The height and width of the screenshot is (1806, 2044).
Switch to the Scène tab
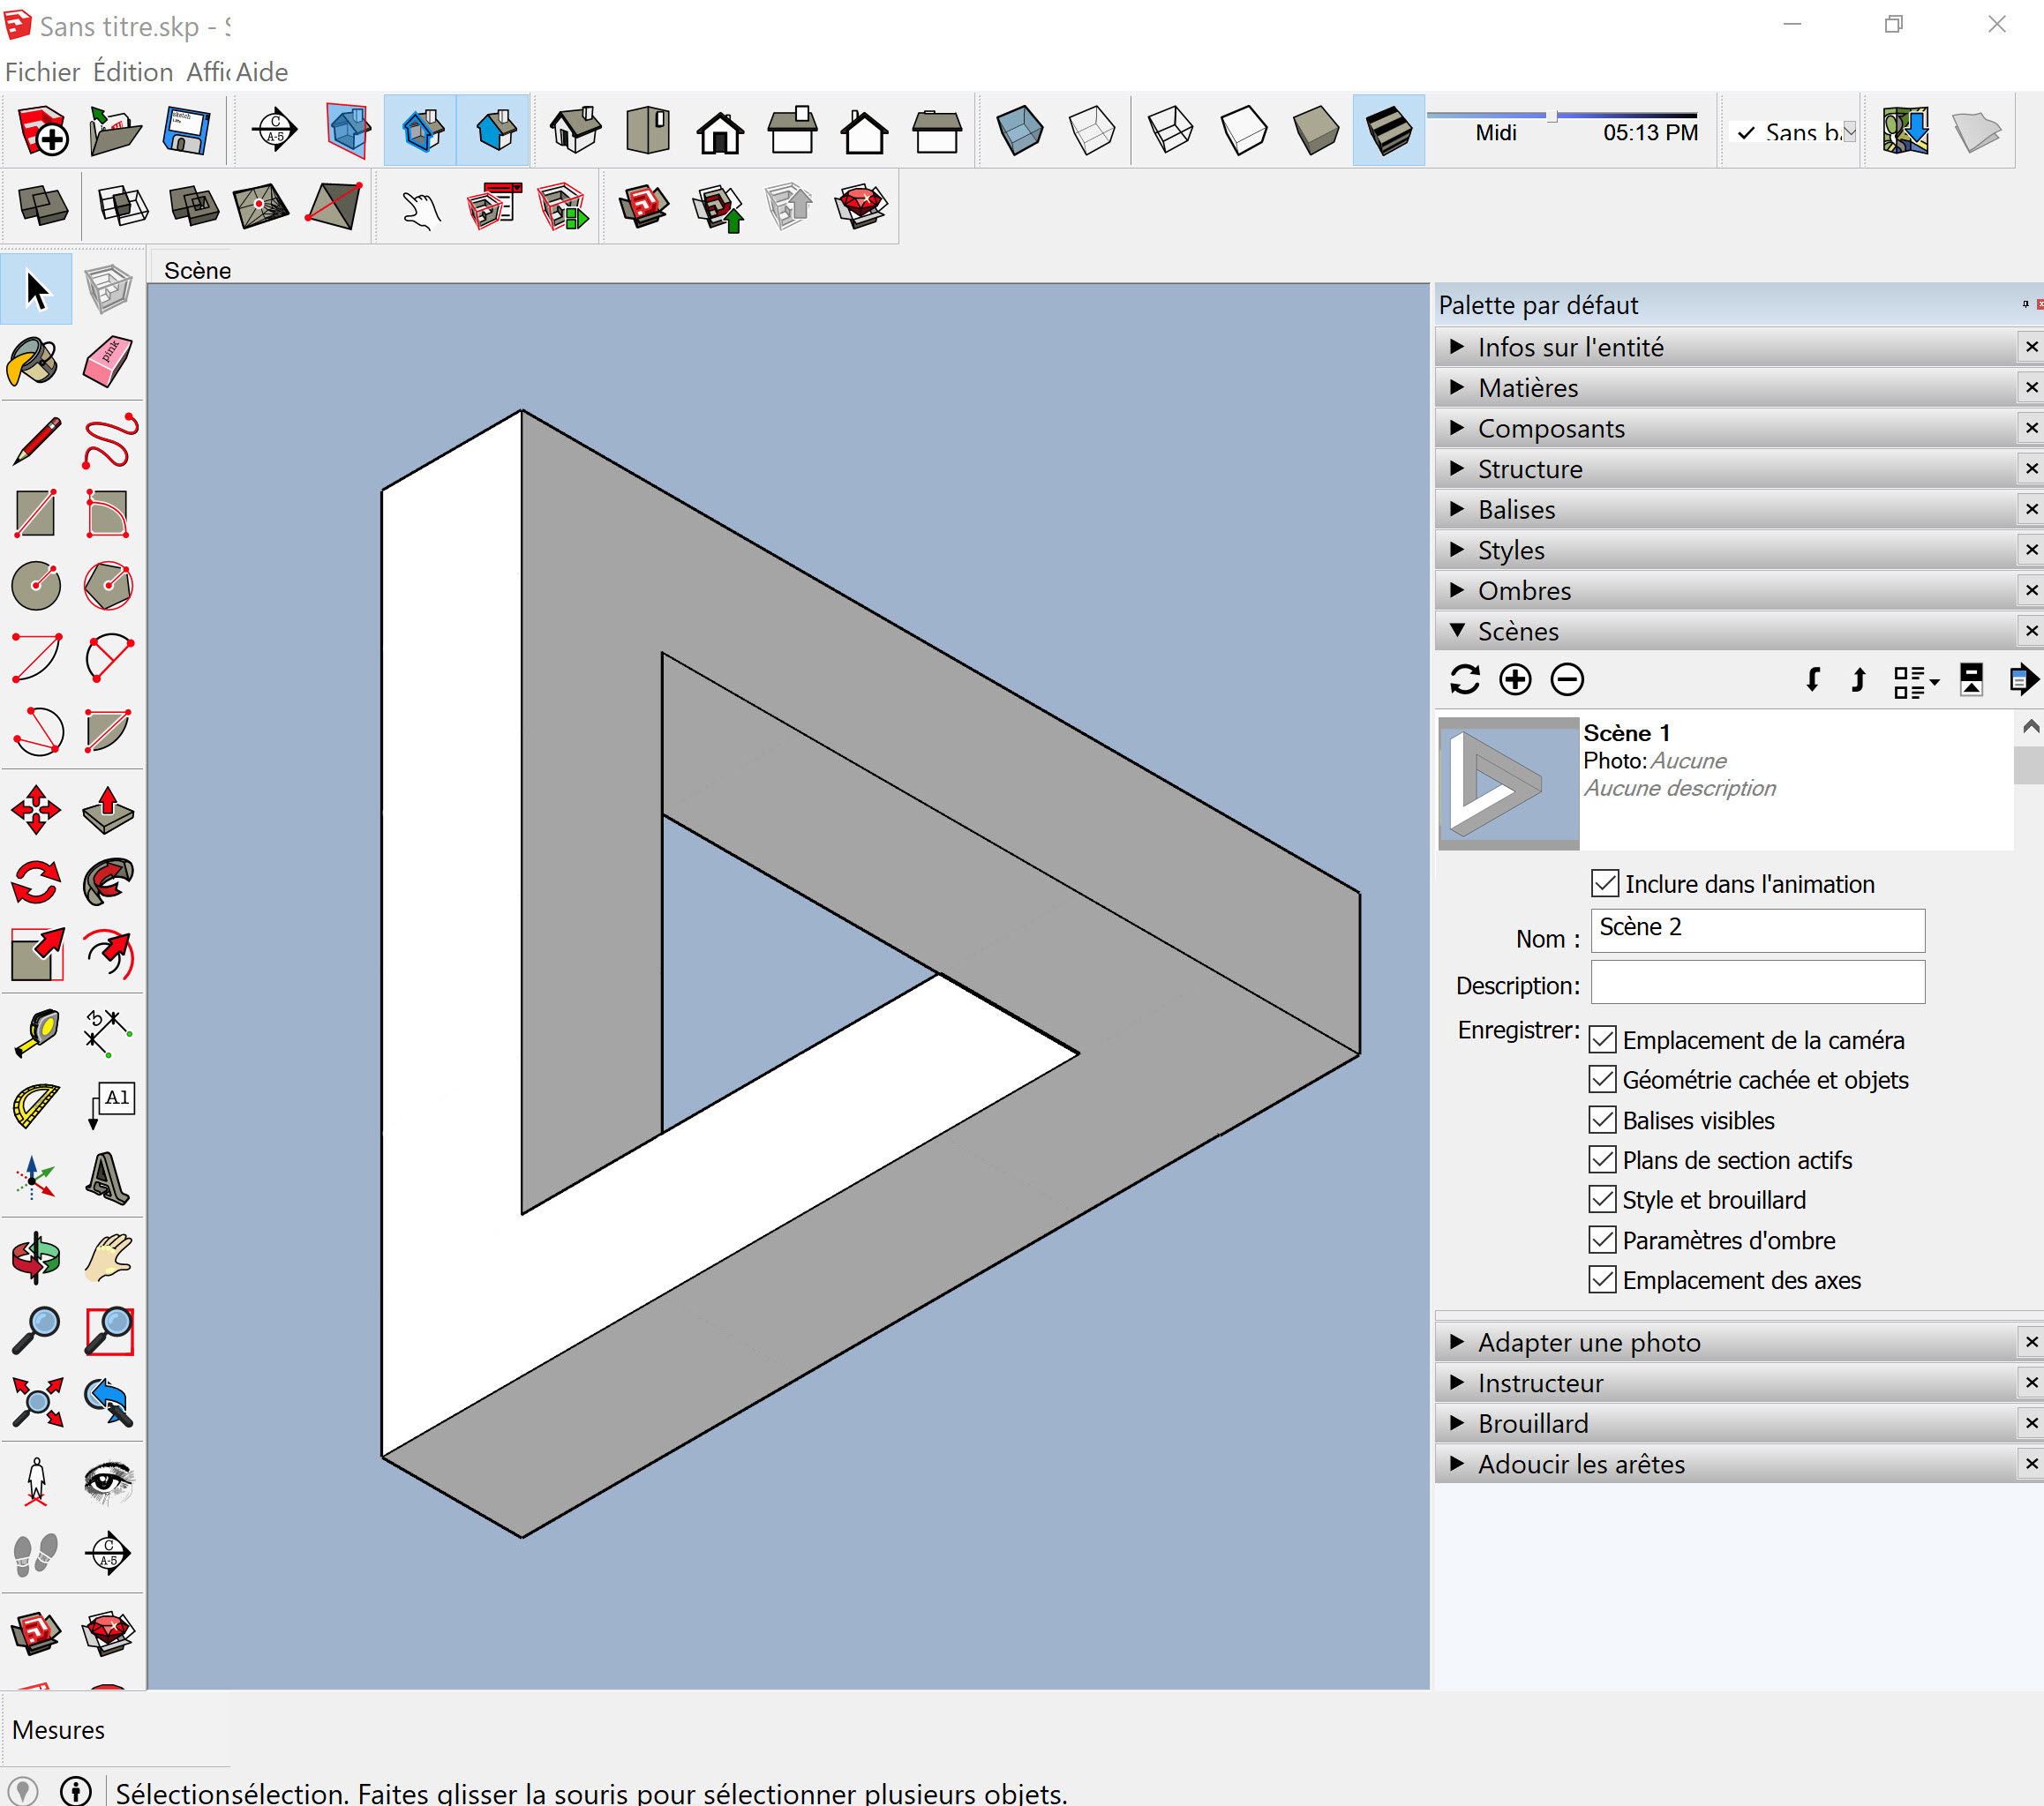[x=197, y=271]
